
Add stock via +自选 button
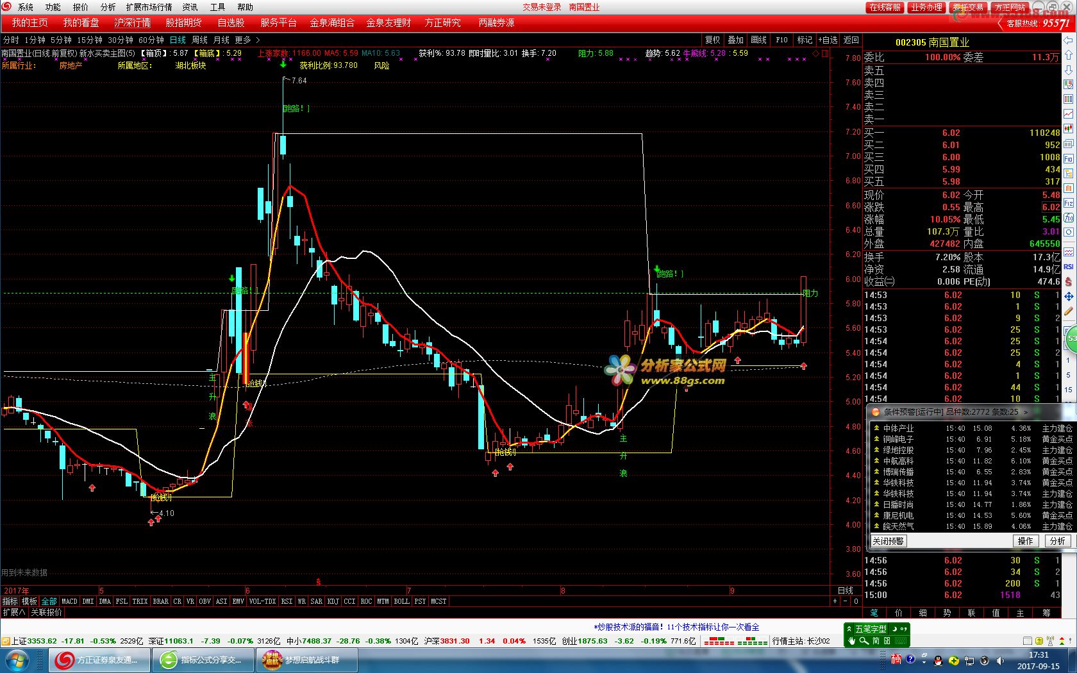(x=828, y=40)
